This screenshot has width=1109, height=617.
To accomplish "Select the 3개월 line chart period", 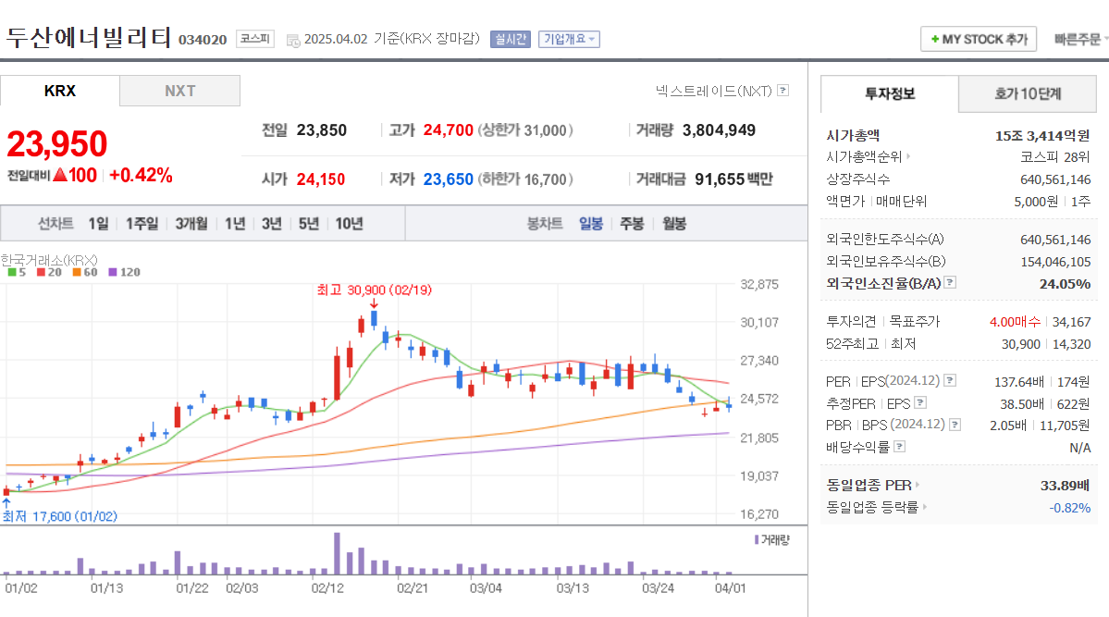I will coord(191,224).
